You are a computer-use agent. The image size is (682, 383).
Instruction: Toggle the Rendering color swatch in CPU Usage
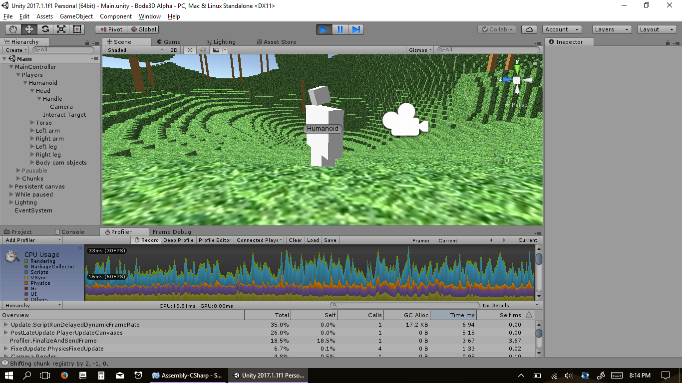26,261
